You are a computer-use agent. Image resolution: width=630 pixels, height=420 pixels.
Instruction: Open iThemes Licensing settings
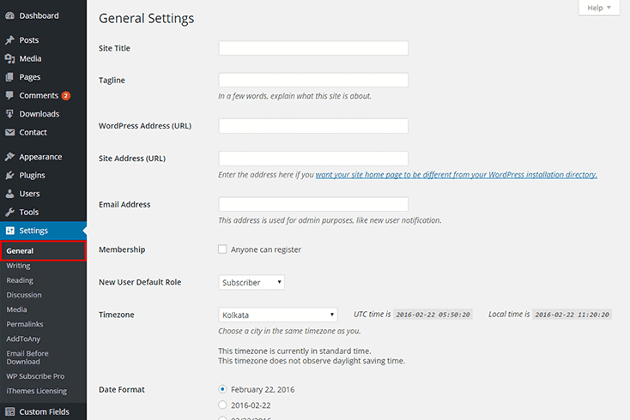[x=37, y=391]
